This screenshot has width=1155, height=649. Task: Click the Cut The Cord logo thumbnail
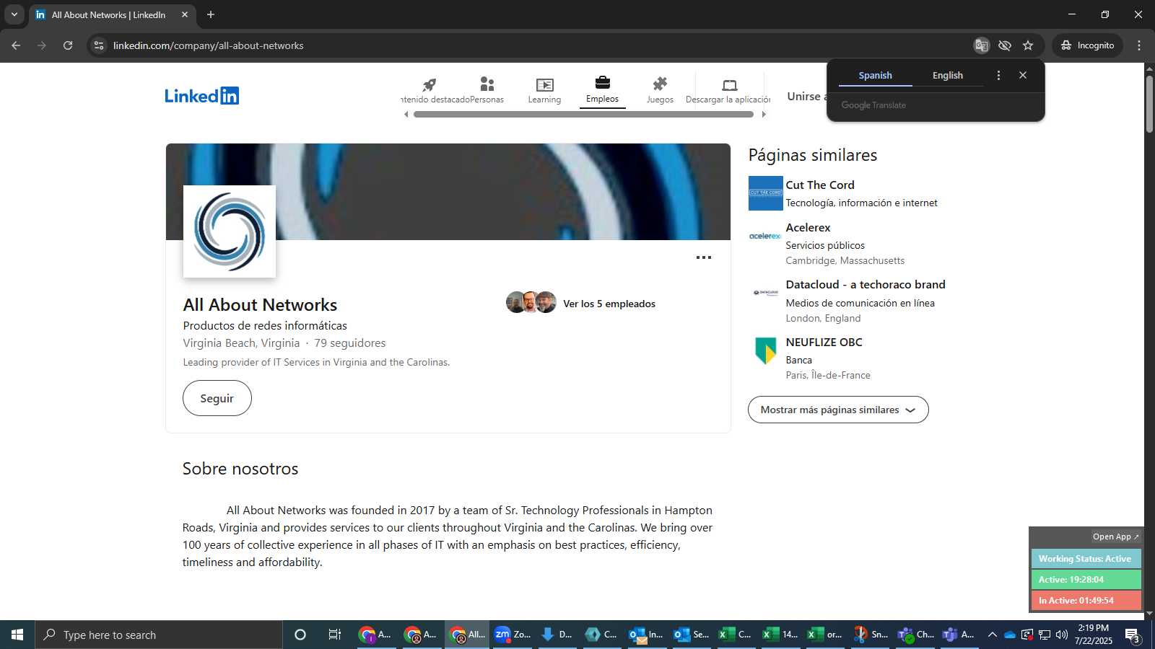pos(765,193)
